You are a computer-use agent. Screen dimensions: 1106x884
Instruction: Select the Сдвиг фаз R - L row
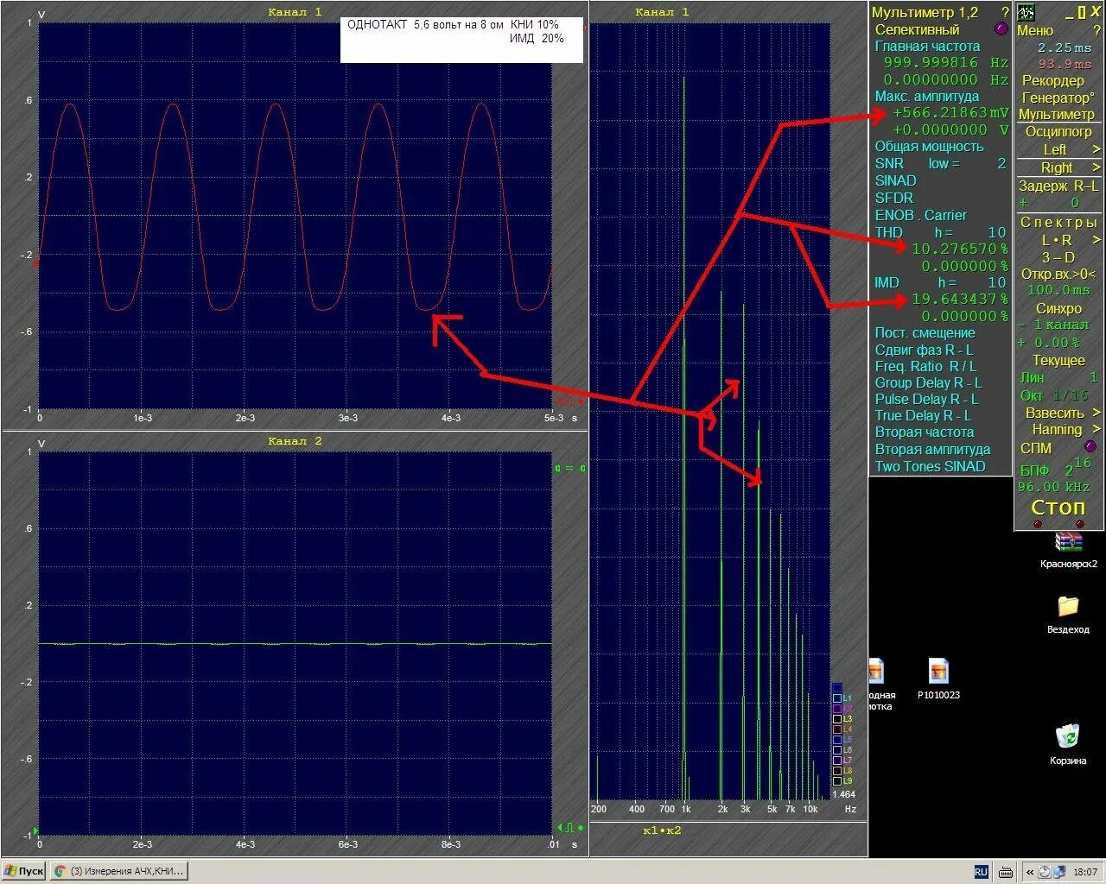tap(924, 350)
